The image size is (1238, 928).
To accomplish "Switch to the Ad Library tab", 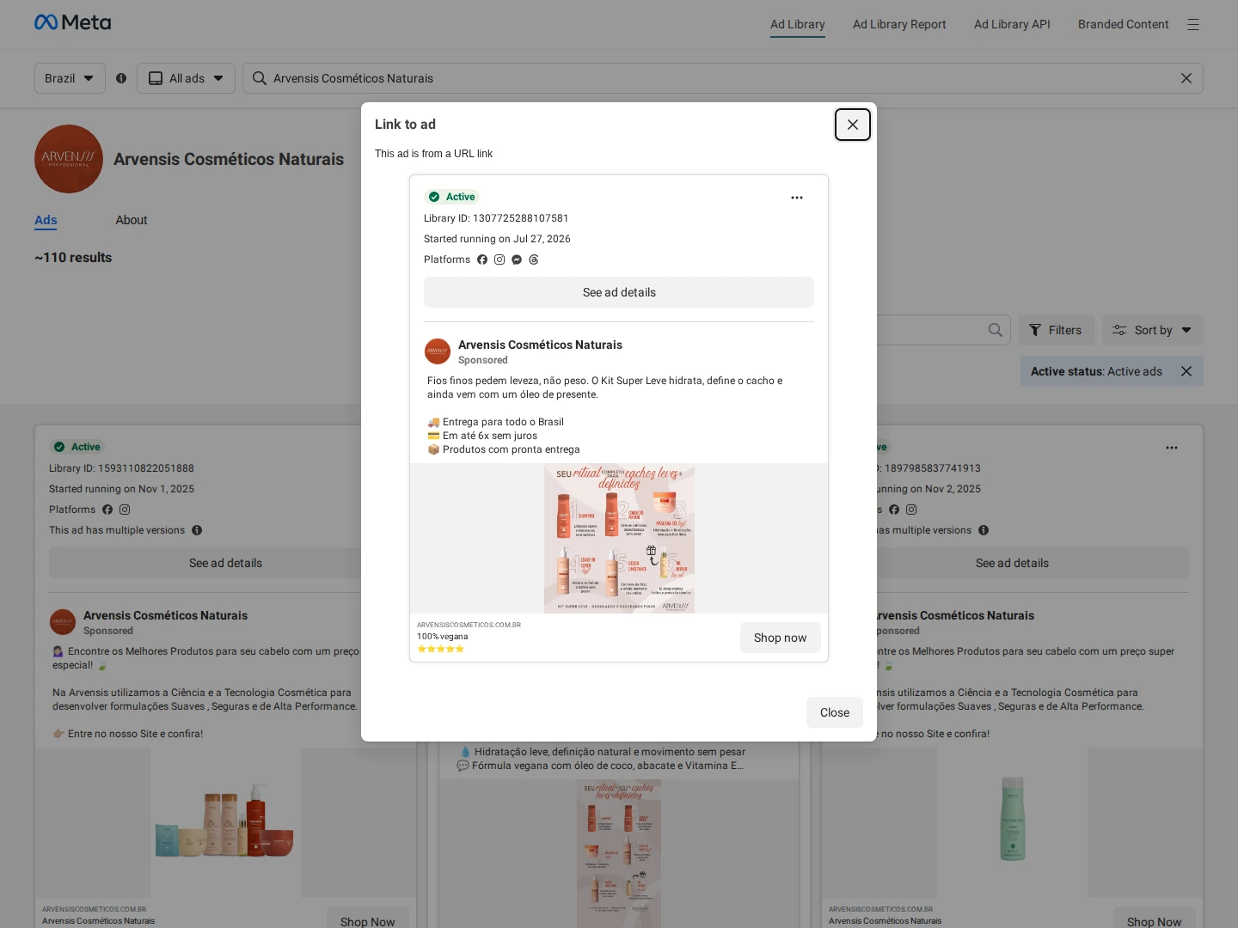I will (798, 24).
